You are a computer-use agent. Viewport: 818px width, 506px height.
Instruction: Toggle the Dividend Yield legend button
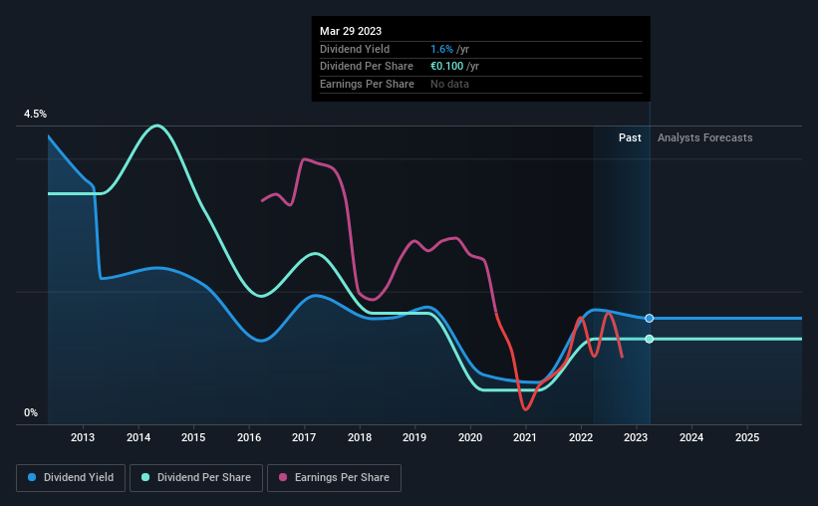71,478
